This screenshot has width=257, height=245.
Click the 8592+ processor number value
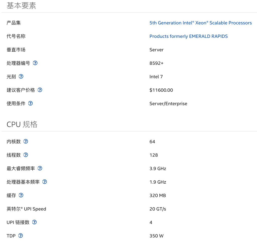click(156, 63)
